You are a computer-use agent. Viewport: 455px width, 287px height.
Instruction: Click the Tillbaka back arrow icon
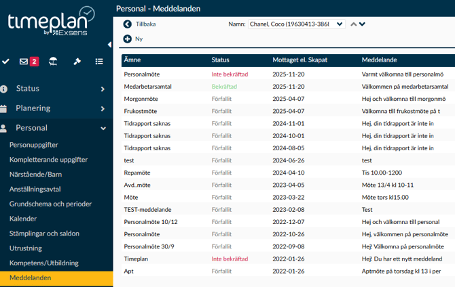[127, 24]
